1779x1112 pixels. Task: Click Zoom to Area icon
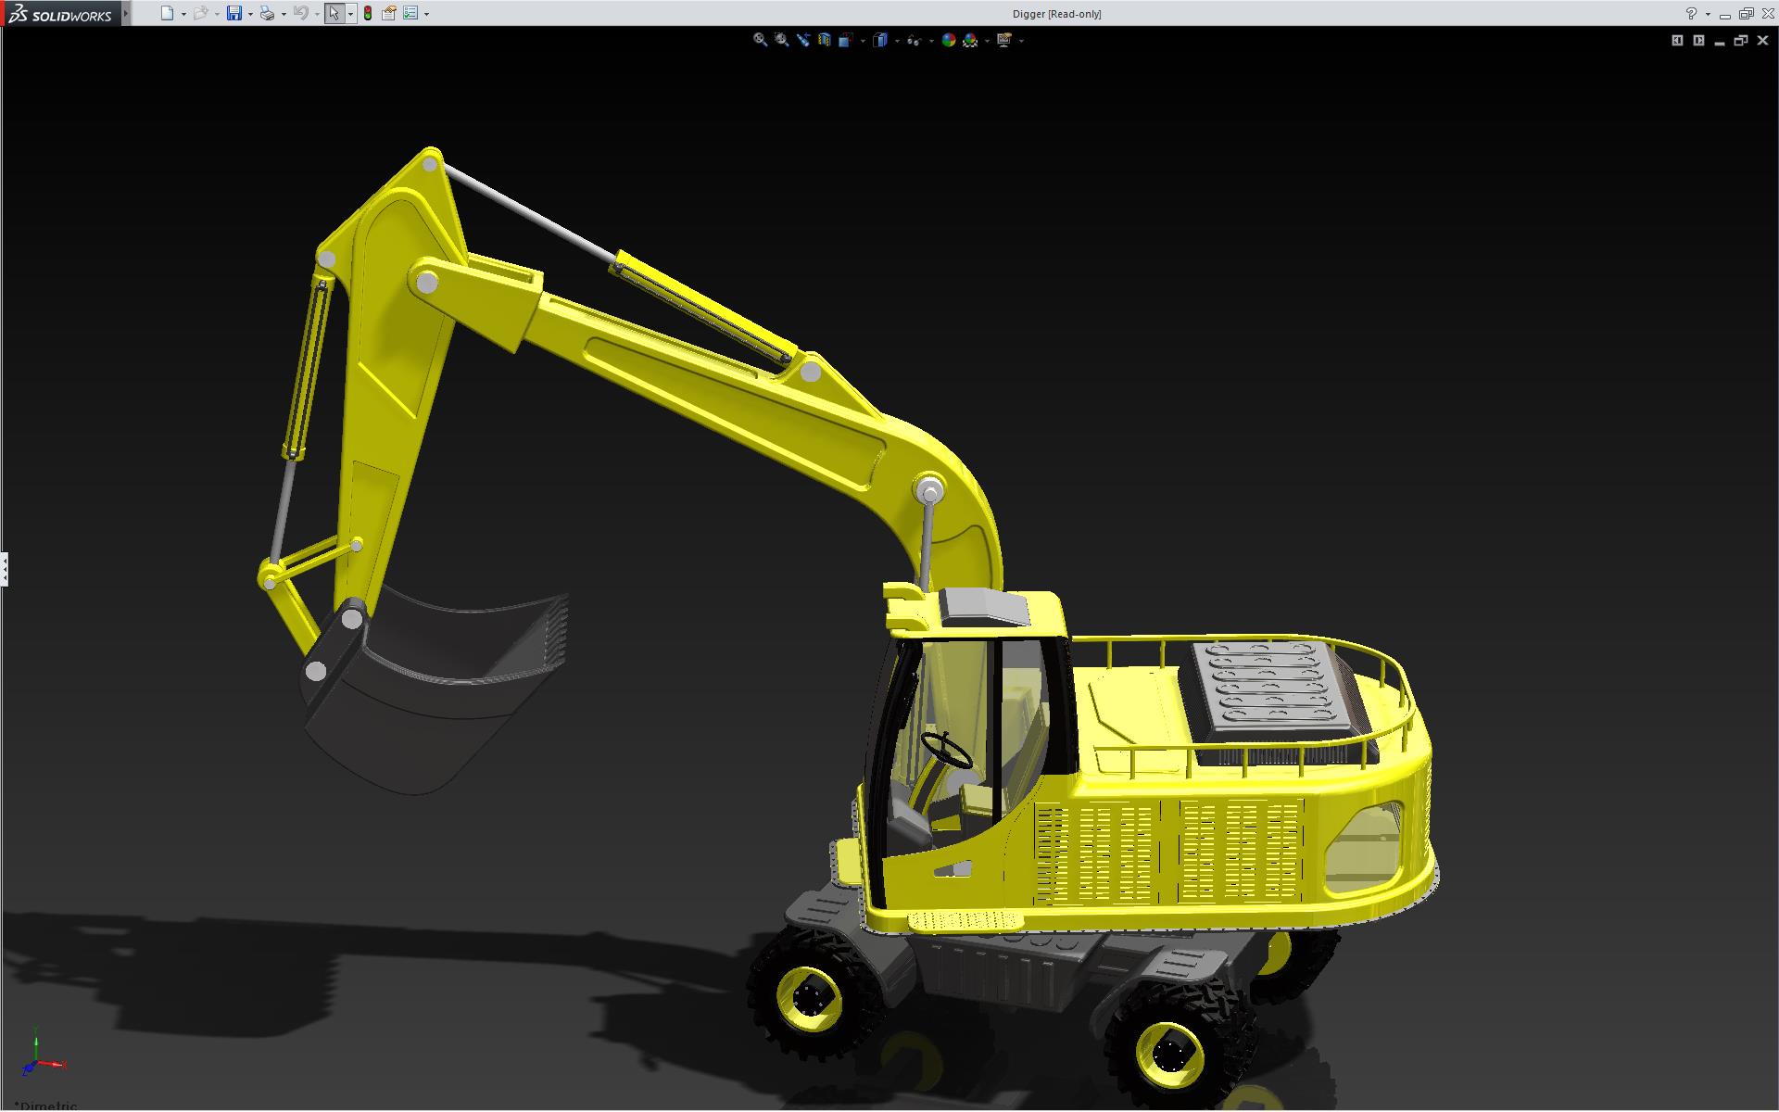(x=781, y=40)
